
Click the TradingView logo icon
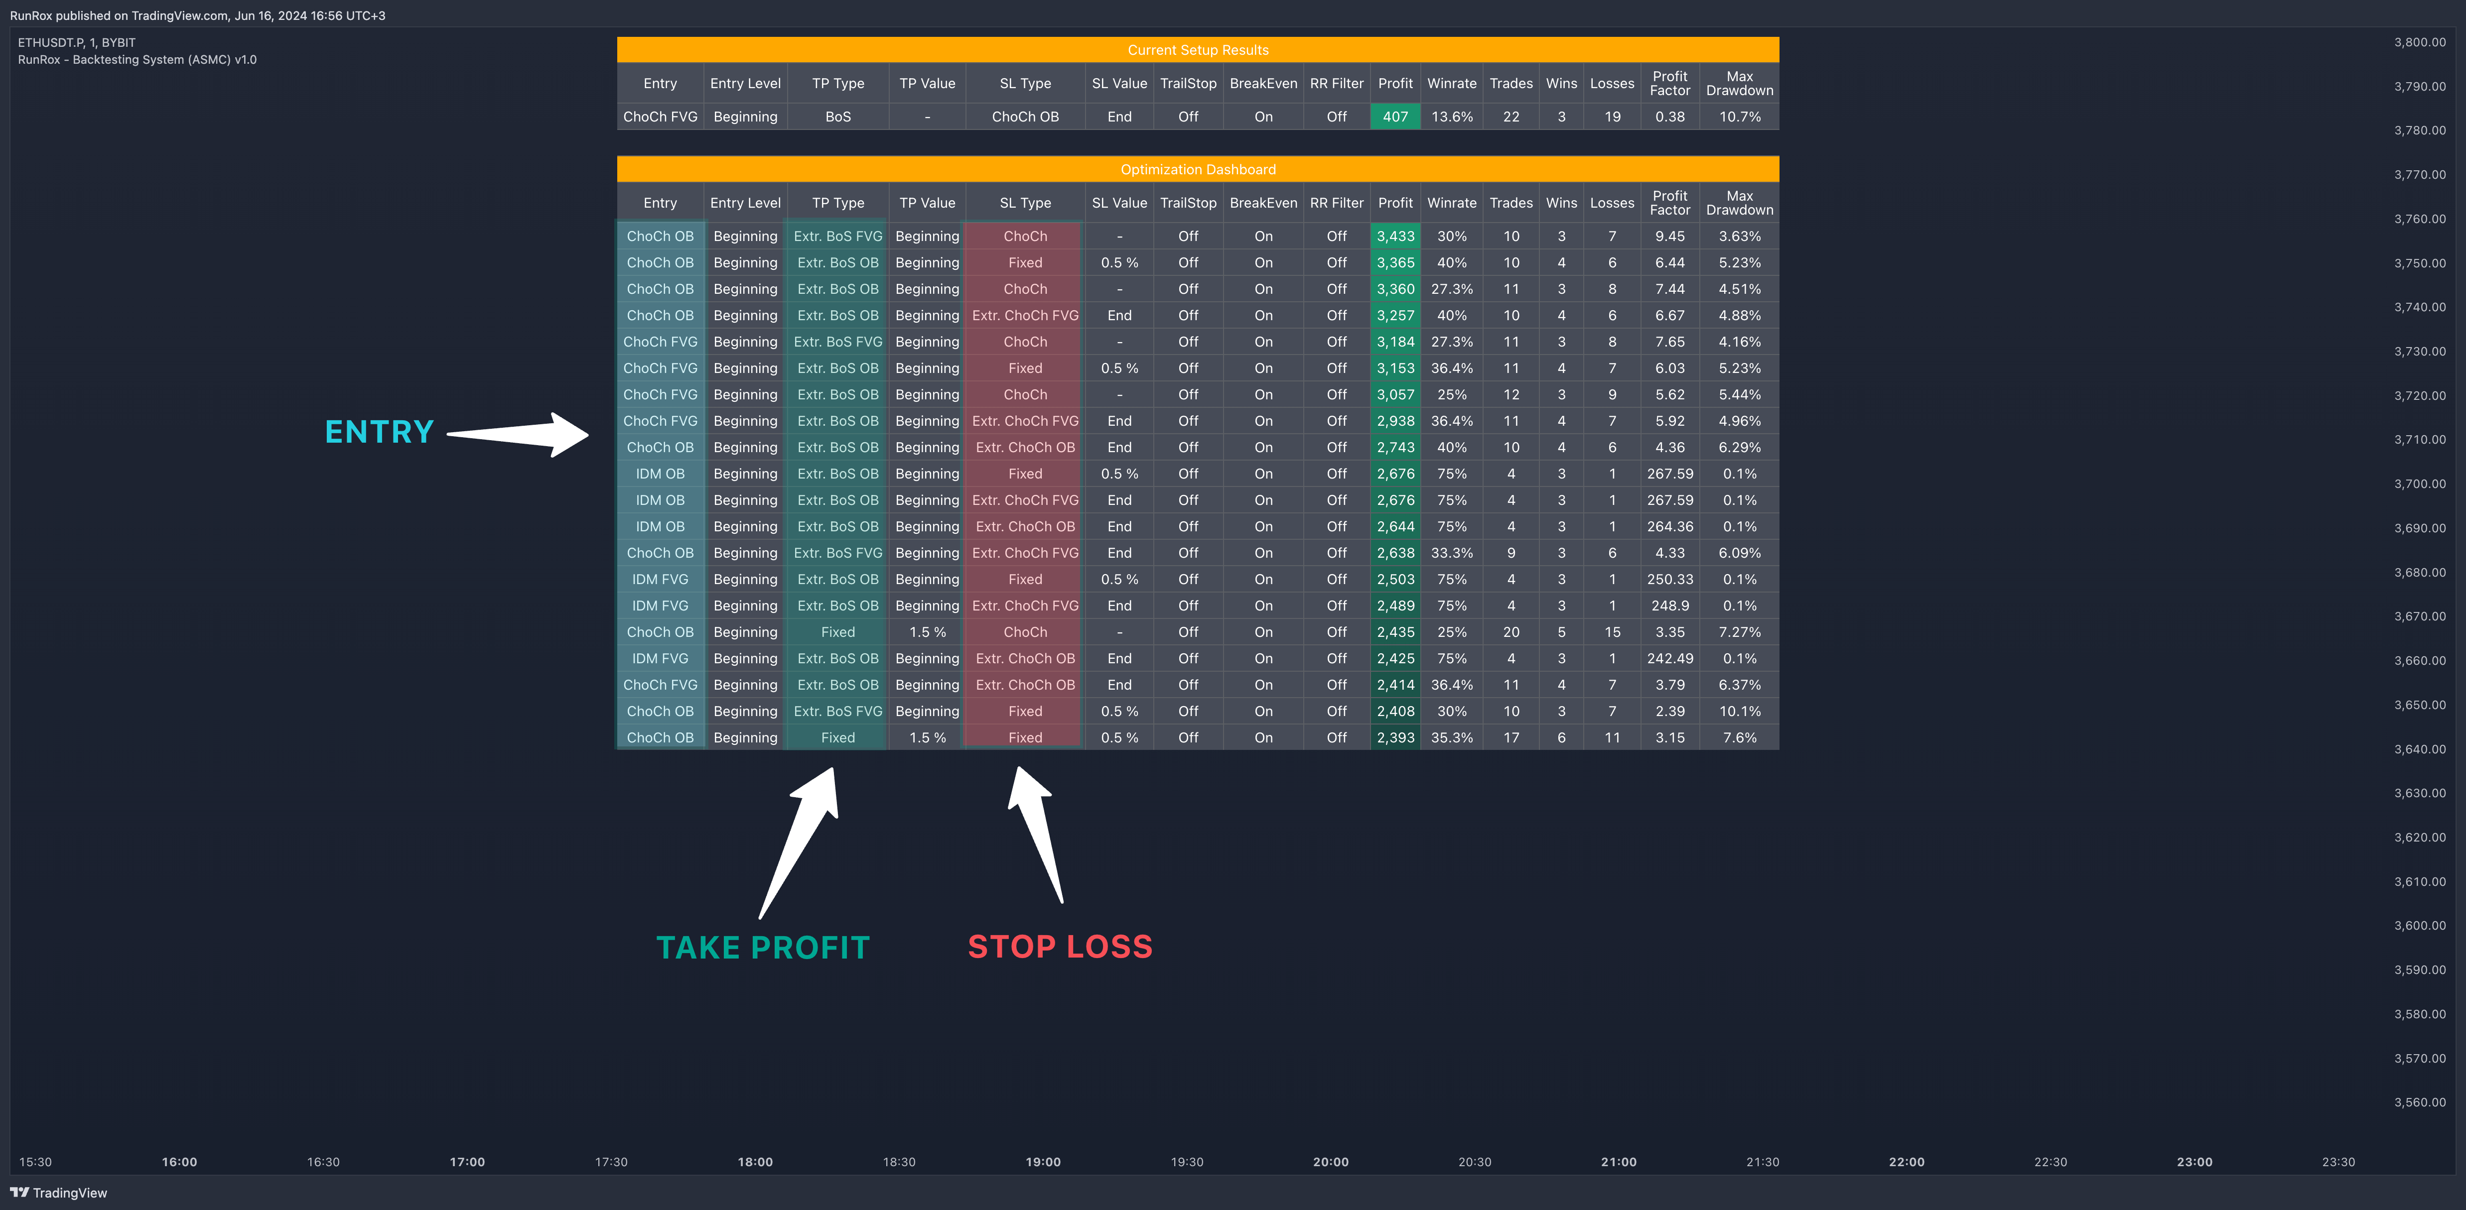19,1192
